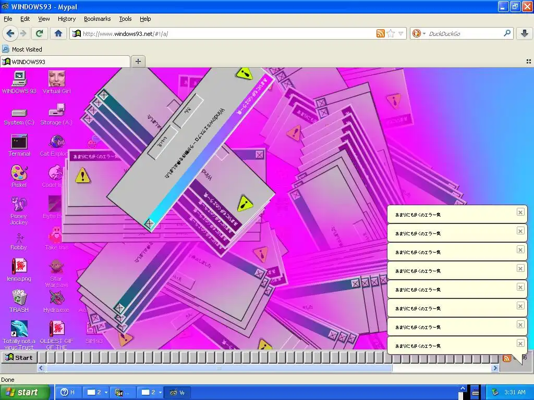Open the Robby stick figure icon

19,242
